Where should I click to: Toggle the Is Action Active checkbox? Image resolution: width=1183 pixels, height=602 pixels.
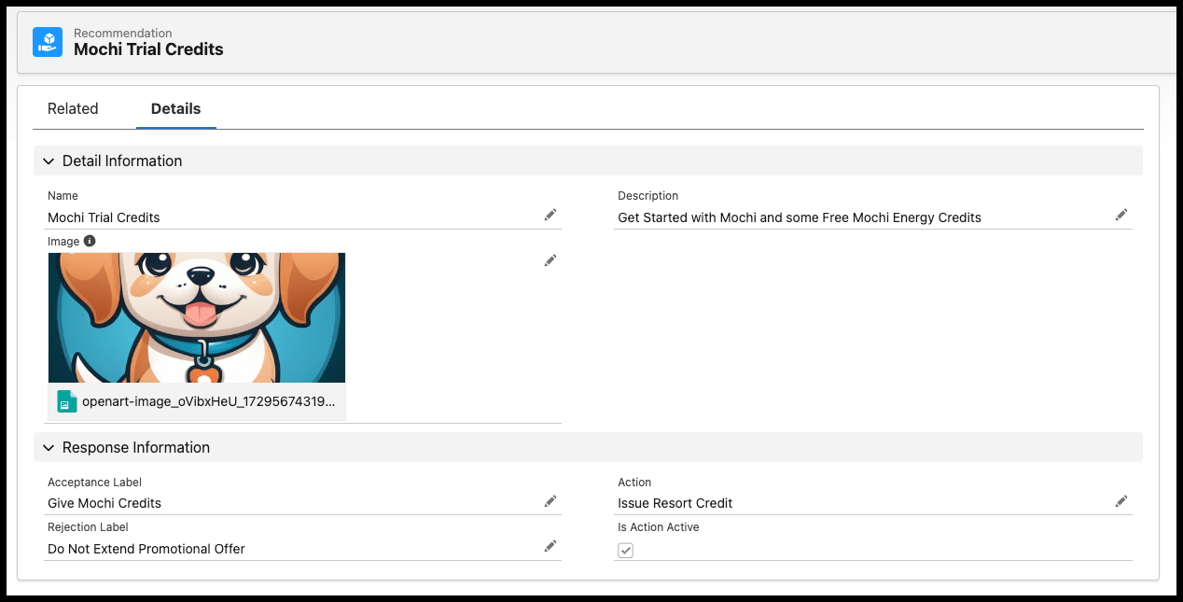(626, 551)
